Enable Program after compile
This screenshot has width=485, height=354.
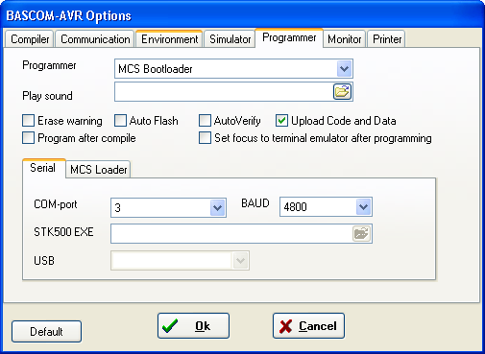tap(29, 138)
